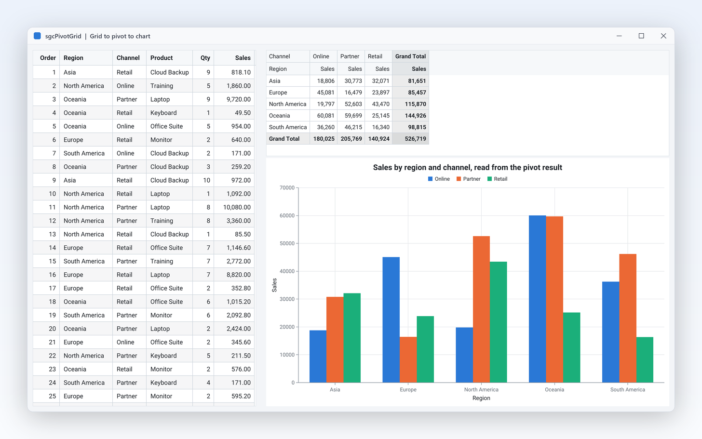This screenshot has height=439, width=702.
Task: Click the blue Online bar for Europe
Action: pos(391,320)
